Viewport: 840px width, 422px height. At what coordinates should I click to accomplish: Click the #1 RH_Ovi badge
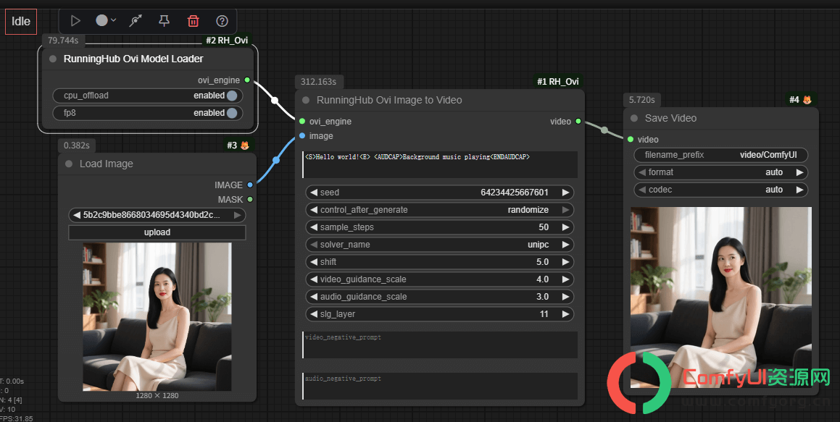(x=557, y=82)
